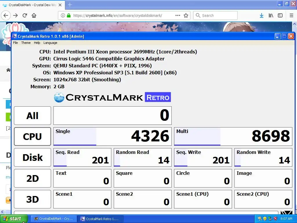Screen dimensions: 297x223
Task: Click the All total score box
Action: coord(113,116)
